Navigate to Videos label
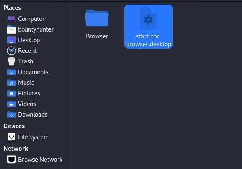This screenshot has height=169, width=242. (27, 104)
